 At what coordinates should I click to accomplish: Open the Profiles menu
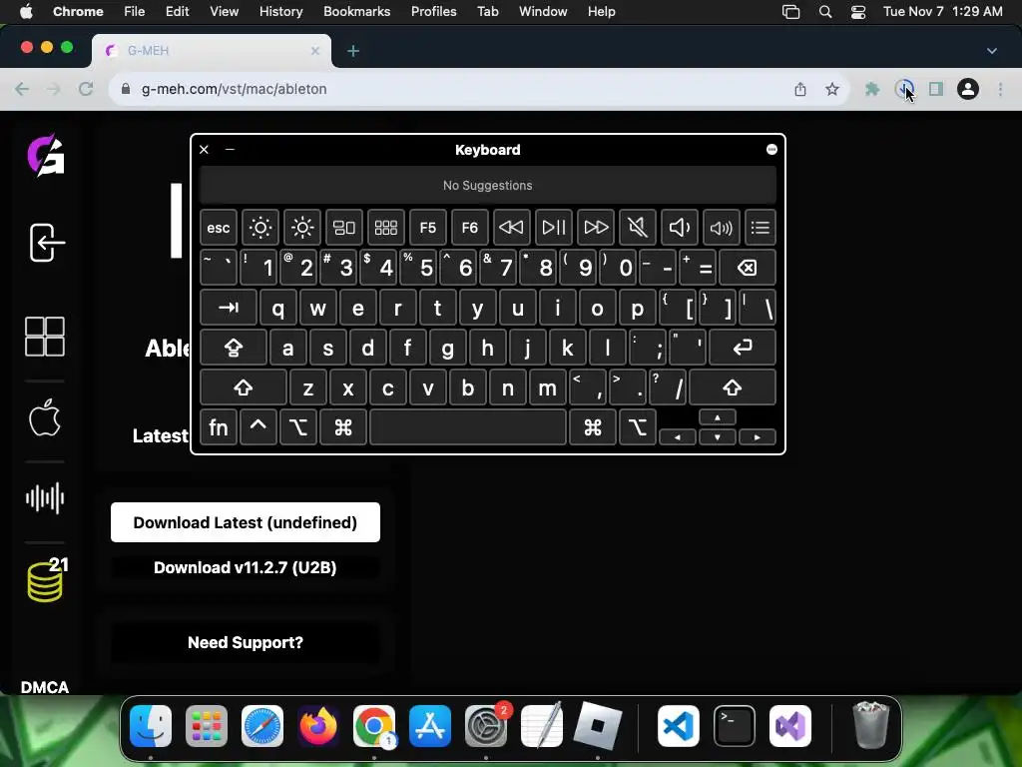pos(433,11)
